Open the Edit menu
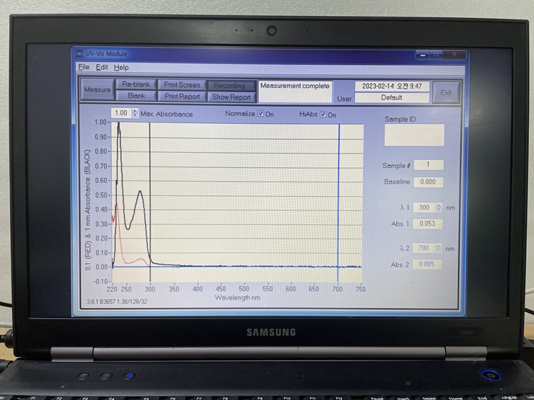Screen dimensions: 534x400 tap(102, 67)
